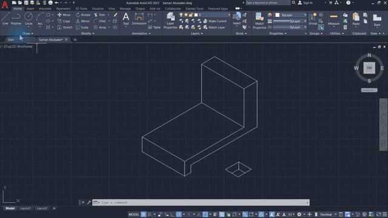Click the Trim command

tap(99, 15)
